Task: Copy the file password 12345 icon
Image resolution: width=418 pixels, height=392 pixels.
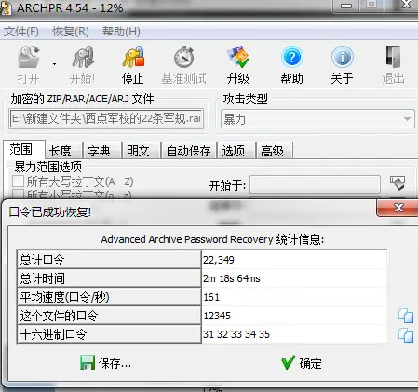Action: coord(406,316)
